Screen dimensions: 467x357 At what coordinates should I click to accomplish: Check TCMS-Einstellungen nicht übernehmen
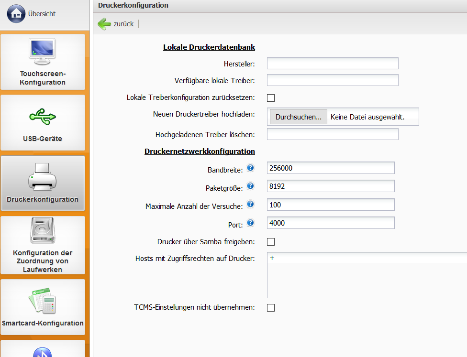[x=271, y=308]
